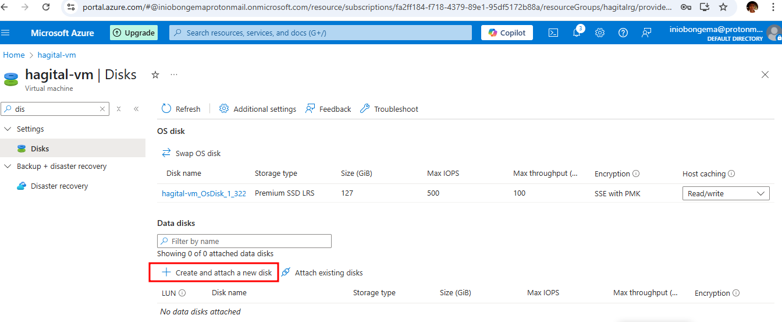Click the browser forward arrow

25,7
